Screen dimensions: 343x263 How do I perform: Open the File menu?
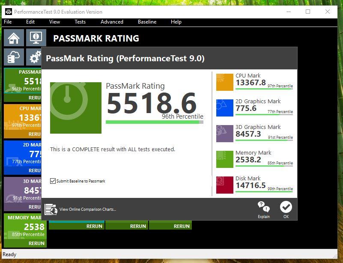click(8, 22)
